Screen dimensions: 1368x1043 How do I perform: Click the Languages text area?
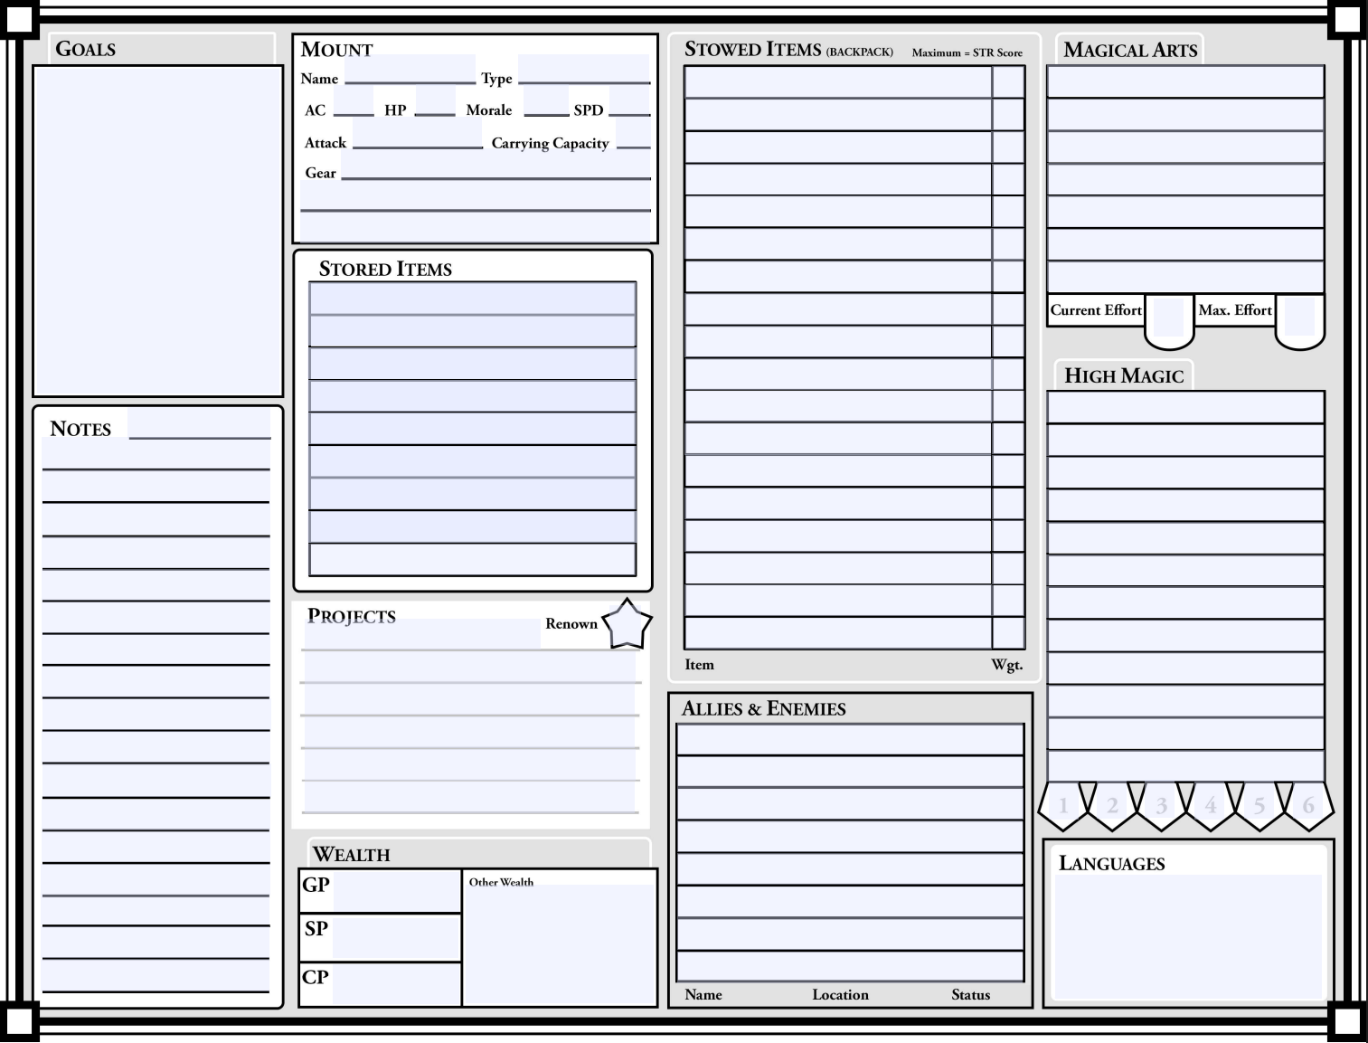tap(1188, 936)
